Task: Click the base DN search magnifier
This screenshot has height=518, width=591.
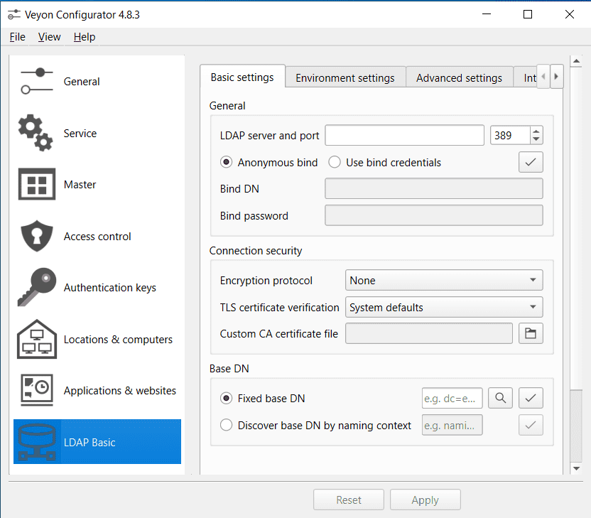Action: click(500, 398)
